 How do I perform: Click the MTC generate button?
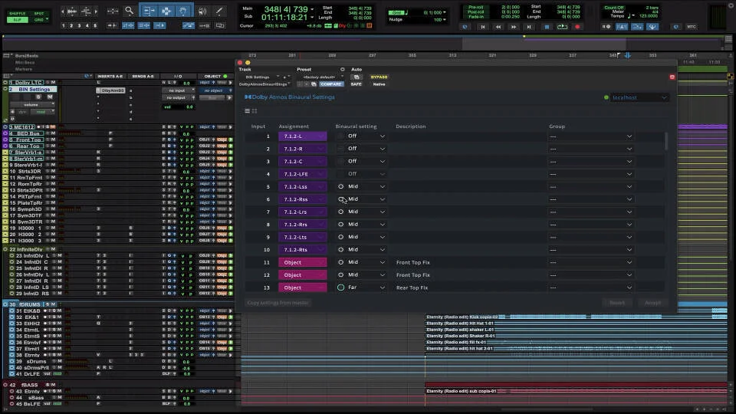coord(692,27)
